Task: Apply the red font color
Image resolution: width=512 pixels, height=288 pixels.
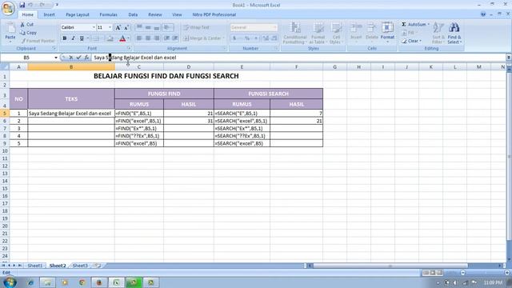Action: [122, 38]
